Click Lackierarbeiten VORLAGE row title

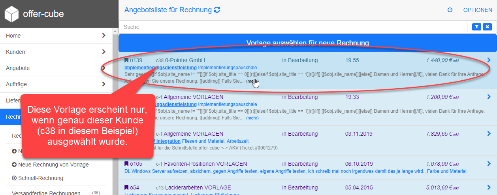pyautogui.click(x=199, y=187)
